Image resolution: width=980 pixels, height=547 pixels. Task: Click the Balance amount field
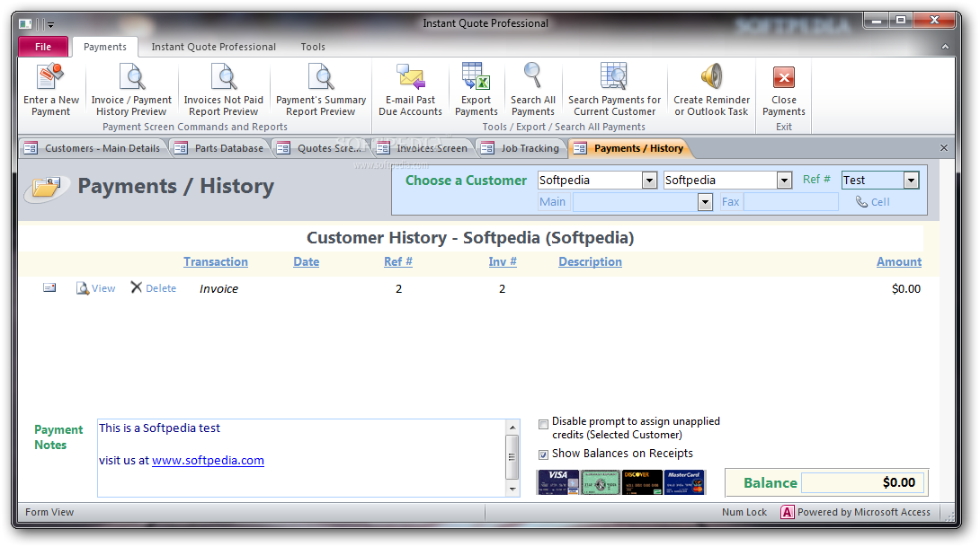pyautogui.click(x=861, y=482)
